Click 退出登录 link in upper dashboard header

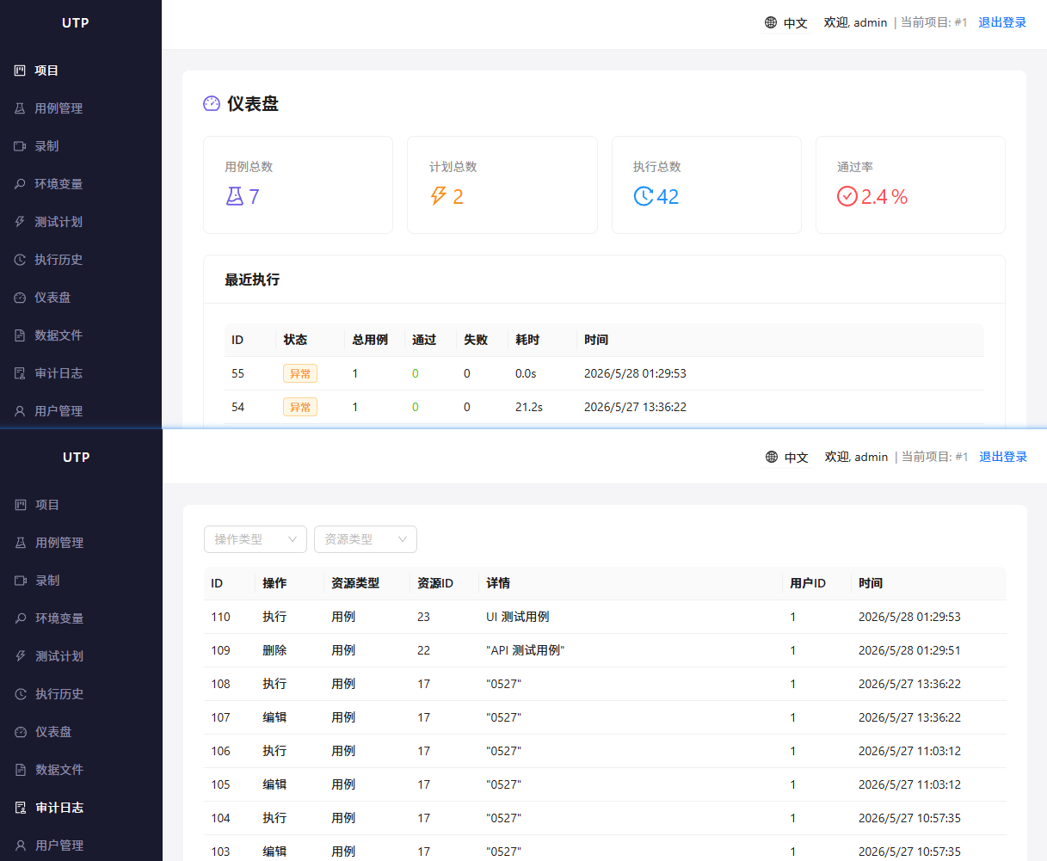tap(1002, 22)
